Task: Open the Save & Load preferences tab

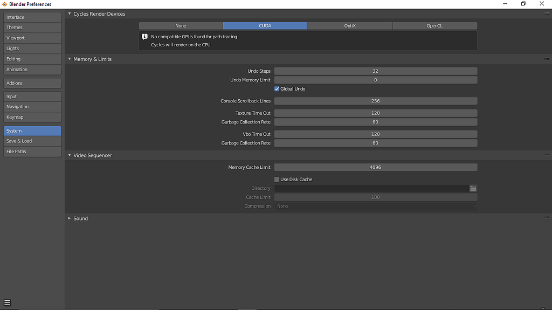Action: tap(32, 141)
